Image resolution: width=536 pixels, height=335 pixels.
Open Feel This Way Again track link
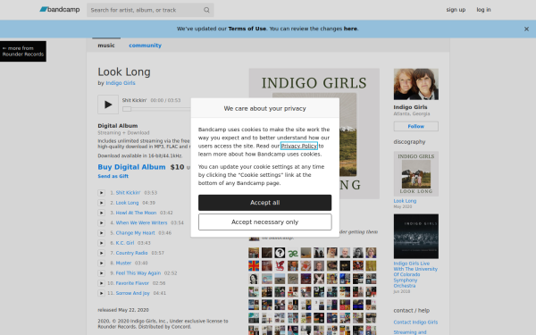pyautogui.click(x=138, y=273)
